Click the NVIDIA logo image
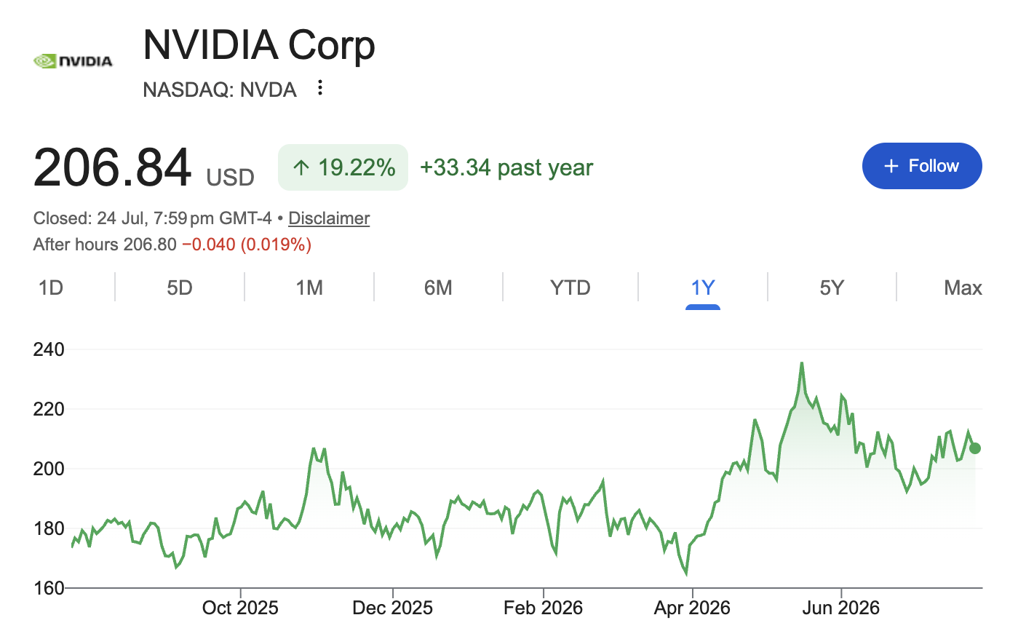1010x639 pixels. pyautogui.click(x=73, y=61)
